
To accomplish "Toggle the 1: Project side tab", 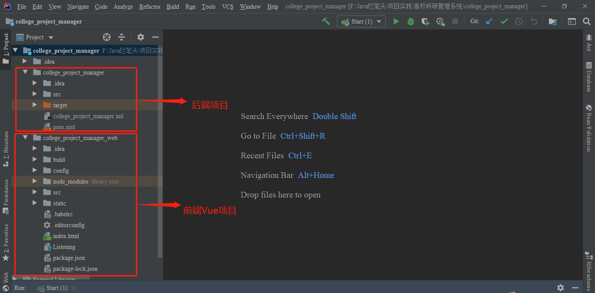I will click(x=6, y=48).
